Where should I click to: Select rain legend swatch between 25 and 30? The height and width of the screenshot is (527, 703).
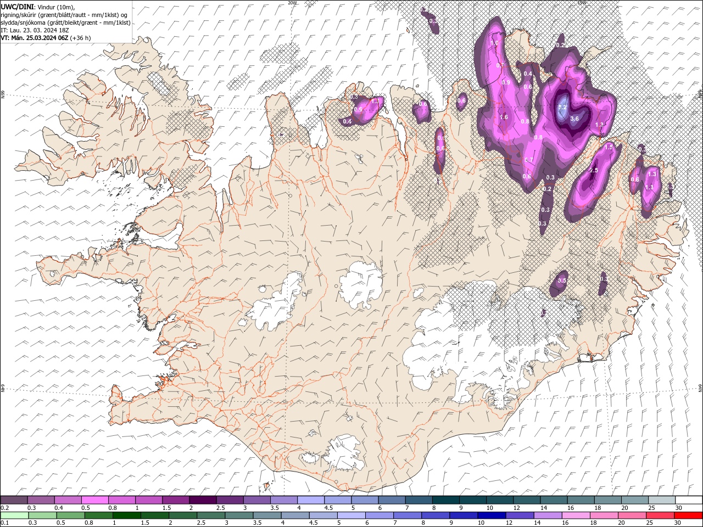click(x=661, y=515)
